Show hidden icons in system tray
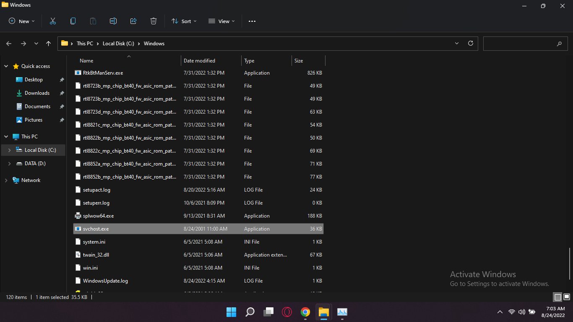 pyautogui.click(x=500, y=312)
